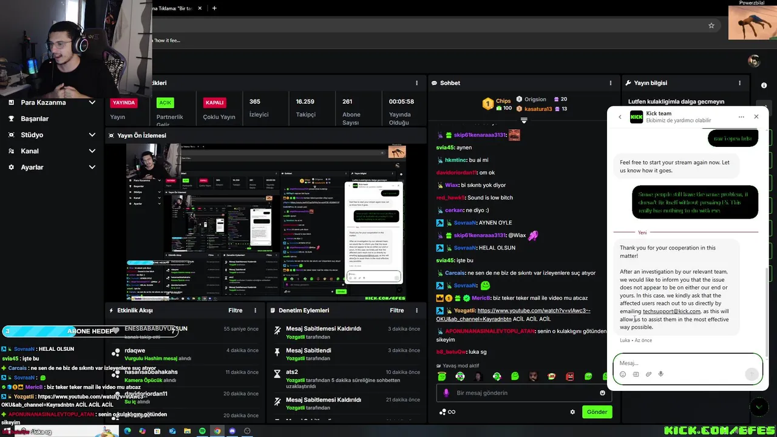Click username hkmtinc in chat
The width and height of the screenshot is (777, 437).
coord(456,160)
